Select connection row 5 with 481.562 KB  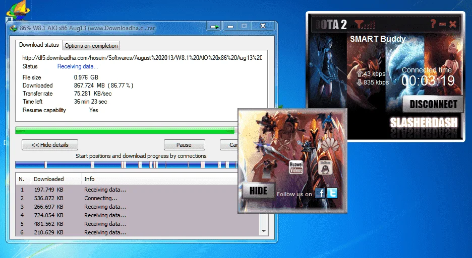pyautogui.click(x=138, y=224)
